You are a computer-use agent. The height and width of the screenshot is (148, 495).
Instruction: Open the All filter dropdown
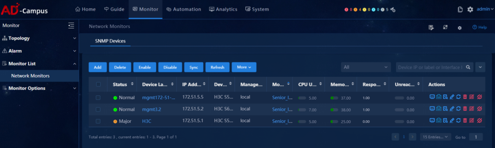coord(366,67)
